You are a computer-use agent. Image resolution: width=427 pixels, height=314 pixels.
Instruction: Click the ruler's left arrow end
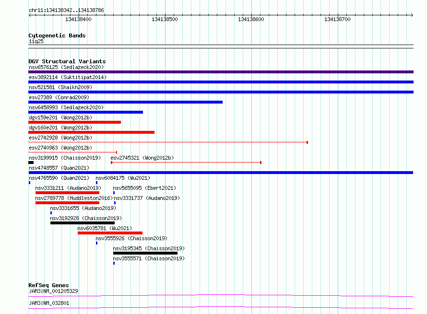pyautogui.click(x=30, y=15)
